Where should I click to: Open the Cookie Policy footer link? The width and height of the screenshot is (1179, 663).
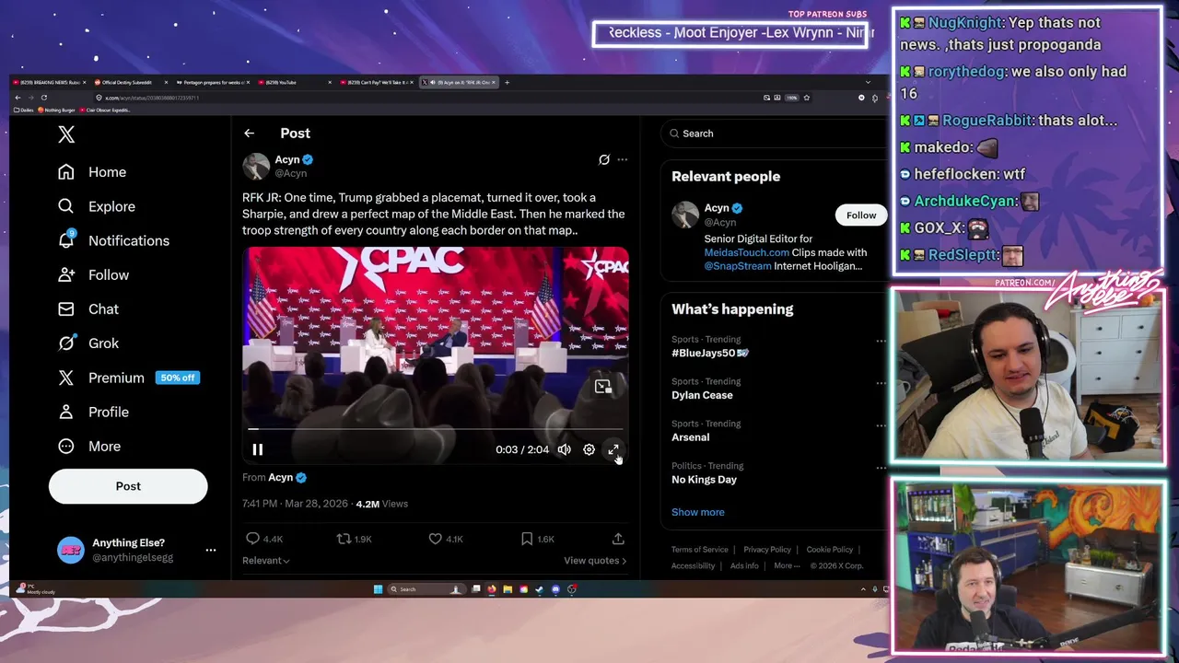tap(829, 550)
